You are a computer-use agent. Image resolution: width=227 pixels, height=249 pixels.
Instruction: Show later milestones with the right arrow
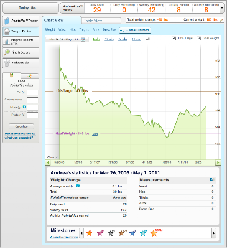point(214,233)
